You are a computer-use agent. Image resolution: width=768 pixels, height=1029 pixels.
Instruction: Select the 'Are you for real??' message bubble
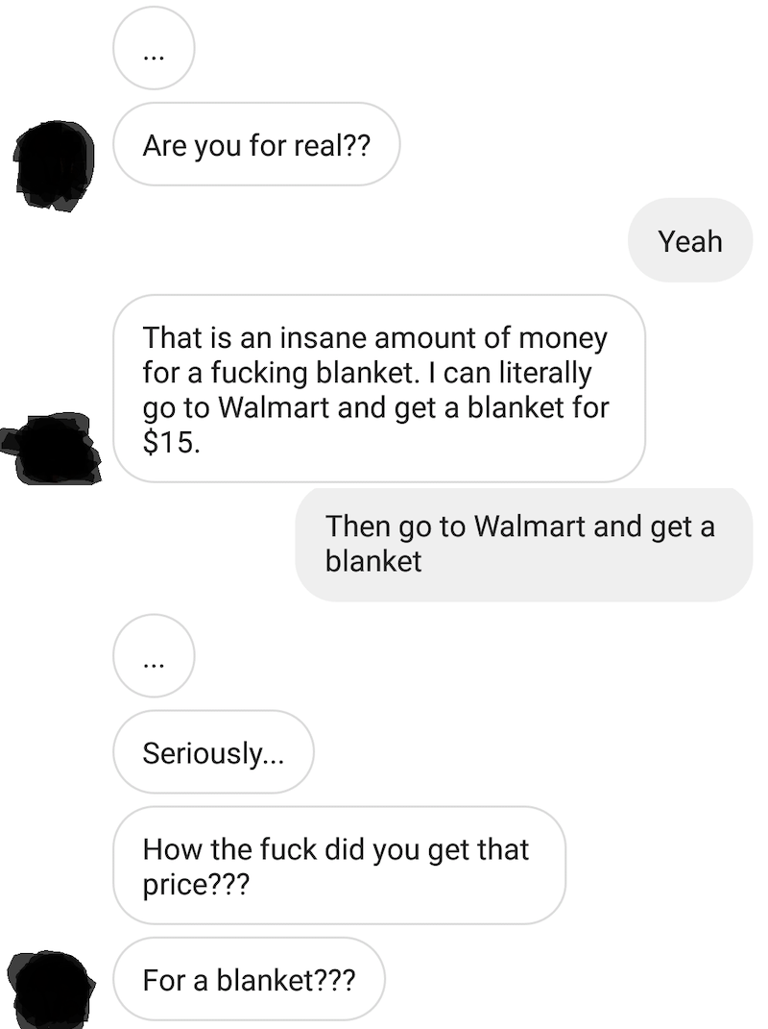pyautogui.click(x=256, y=144)
